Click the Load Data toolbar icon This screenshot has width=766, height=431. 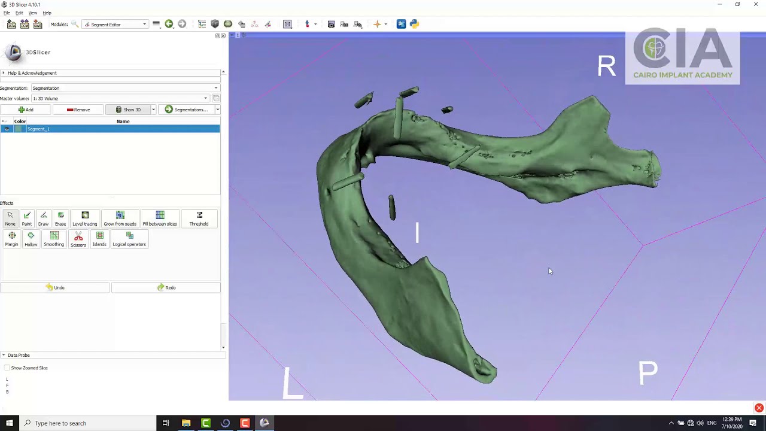pos(11,24)
